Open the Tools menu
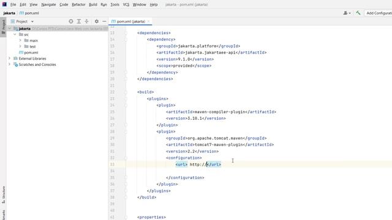The height and width of the screenshot is (220, 392). pos(115,4)
